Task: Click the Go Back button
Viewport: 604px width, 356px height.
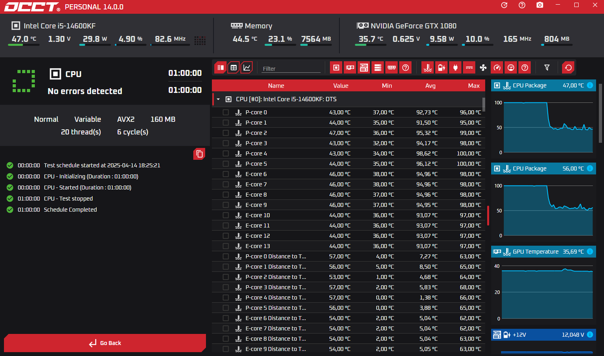Action: [x=104, y=343]
